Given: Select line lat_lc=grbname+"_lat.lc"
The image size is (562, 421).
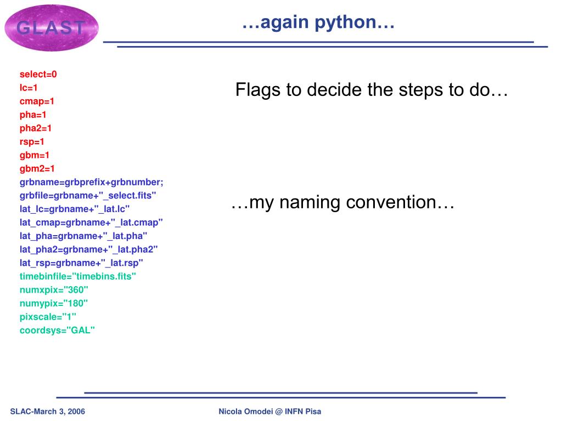Looking at the screenshot, I should click(75, 209).
